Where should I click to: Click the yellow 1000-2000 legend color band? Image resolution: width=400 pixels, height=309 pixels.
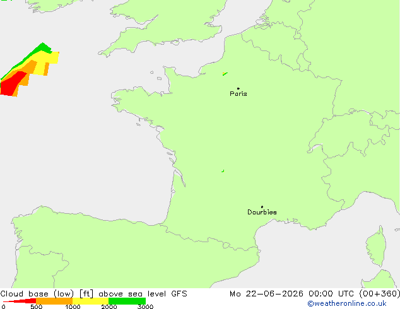(91, 301)
